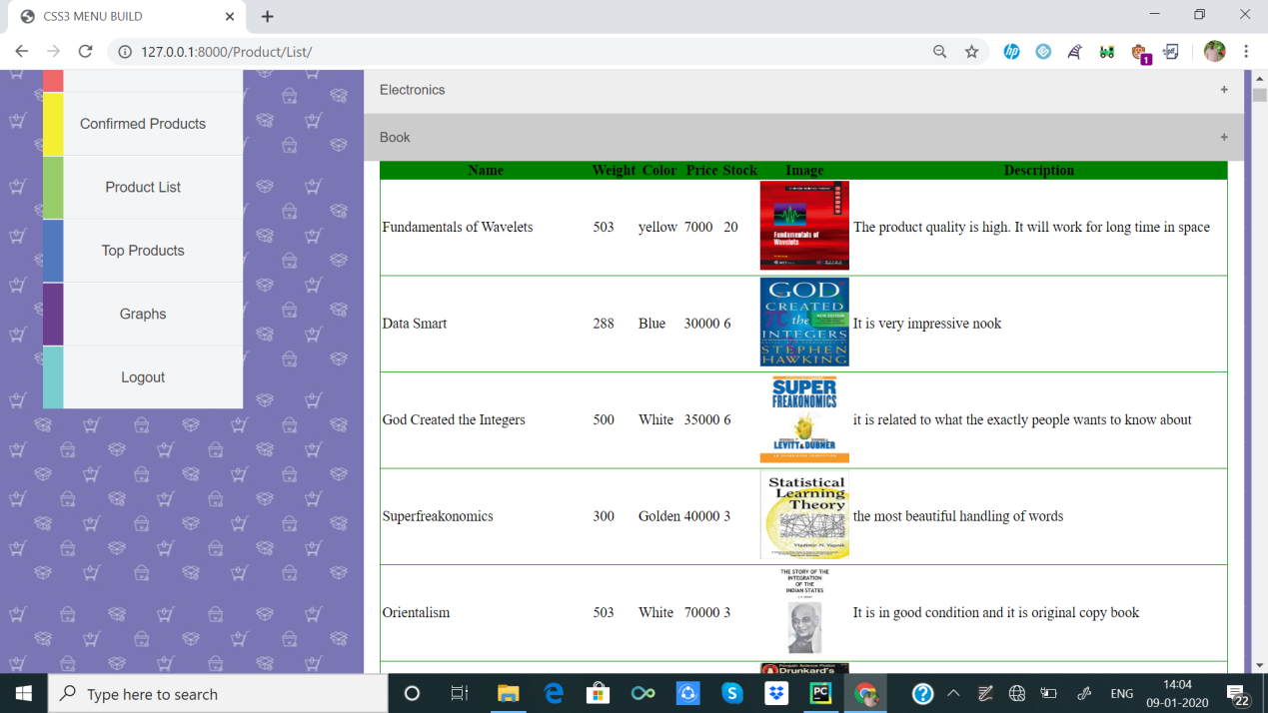Open Chrome's three-dot menu
This screenshot has width=1268, height=713.
(x=1246, y=52)
